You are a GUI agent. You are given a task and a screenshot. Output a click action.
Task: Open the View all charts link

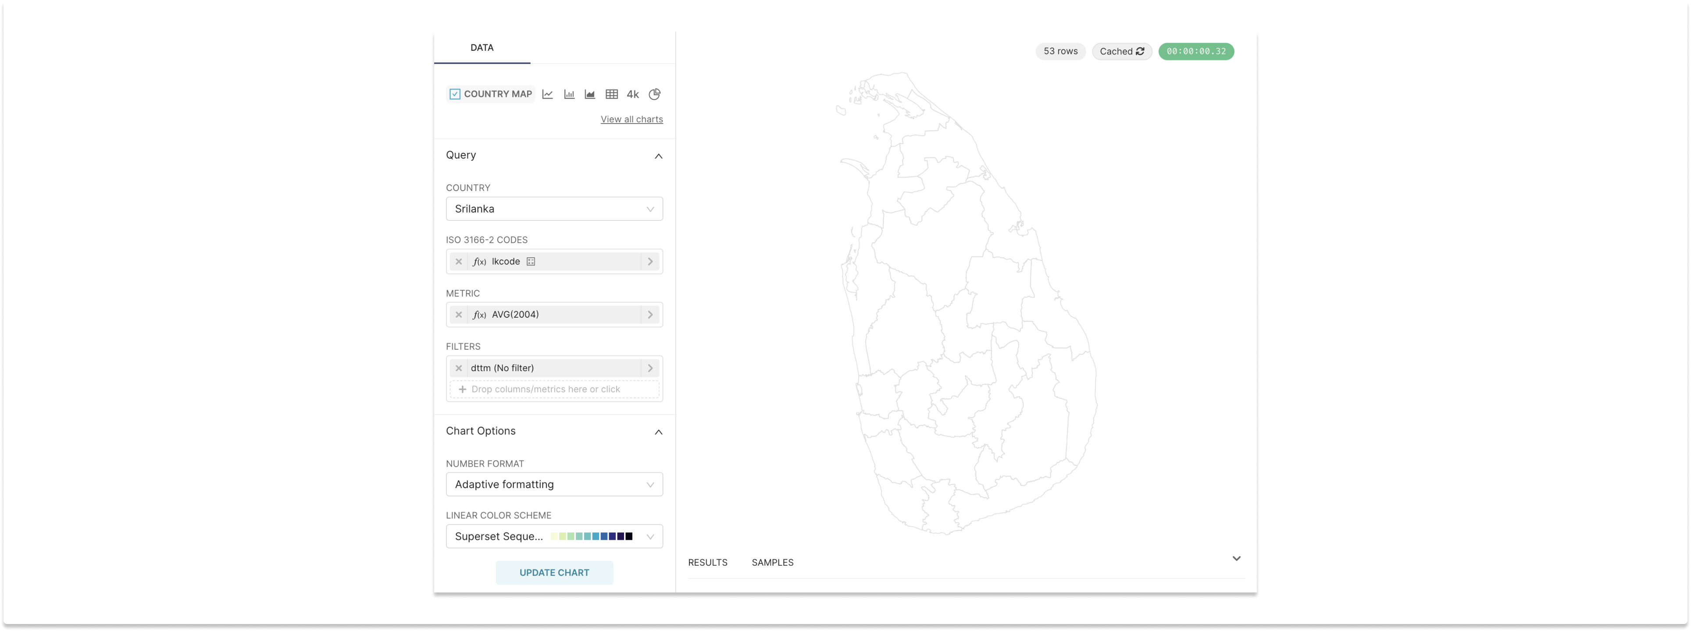pyautogui.click(x=631, y=119)
